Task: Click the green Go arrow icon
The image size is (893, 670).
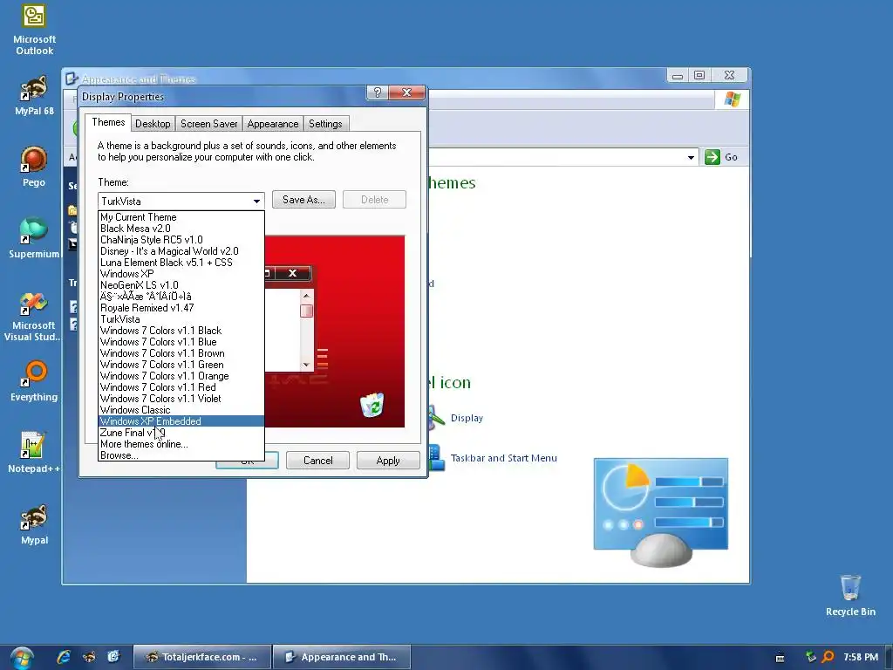Action: [712, 157]
